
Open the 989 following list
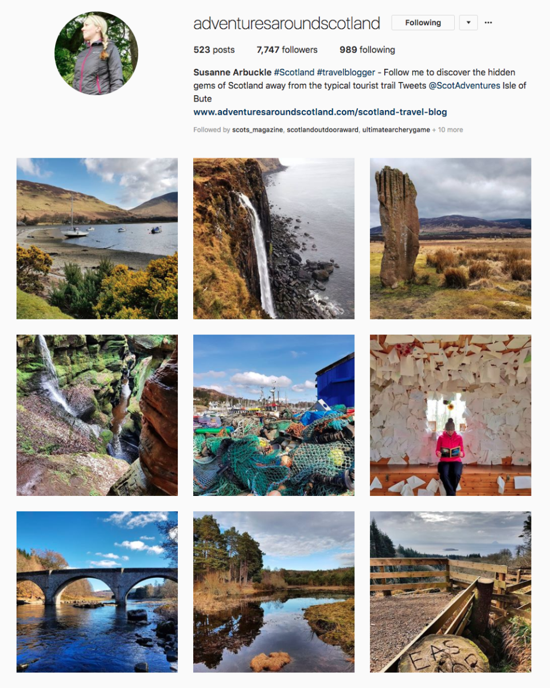point(367,50)
